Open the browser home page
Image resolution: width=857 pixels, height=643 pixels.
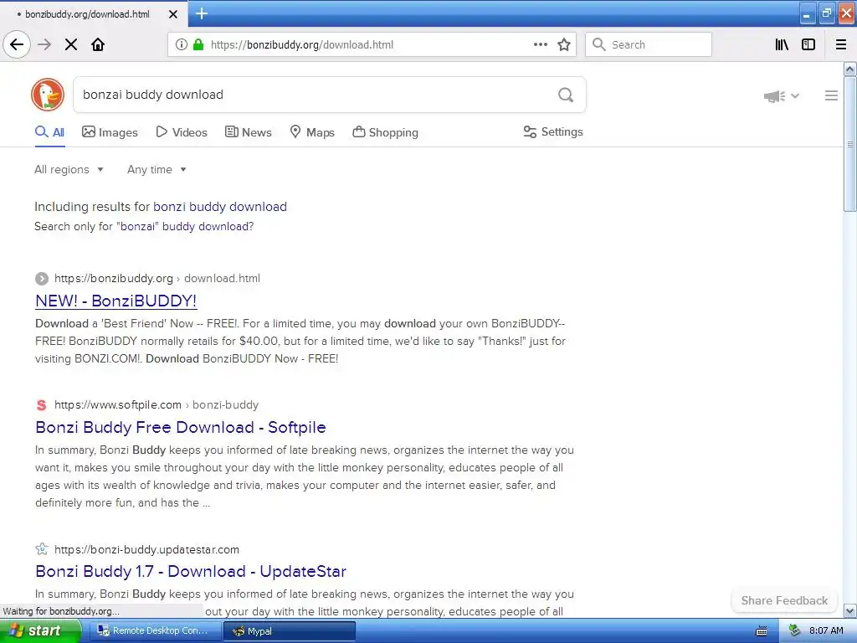[98, 44]
